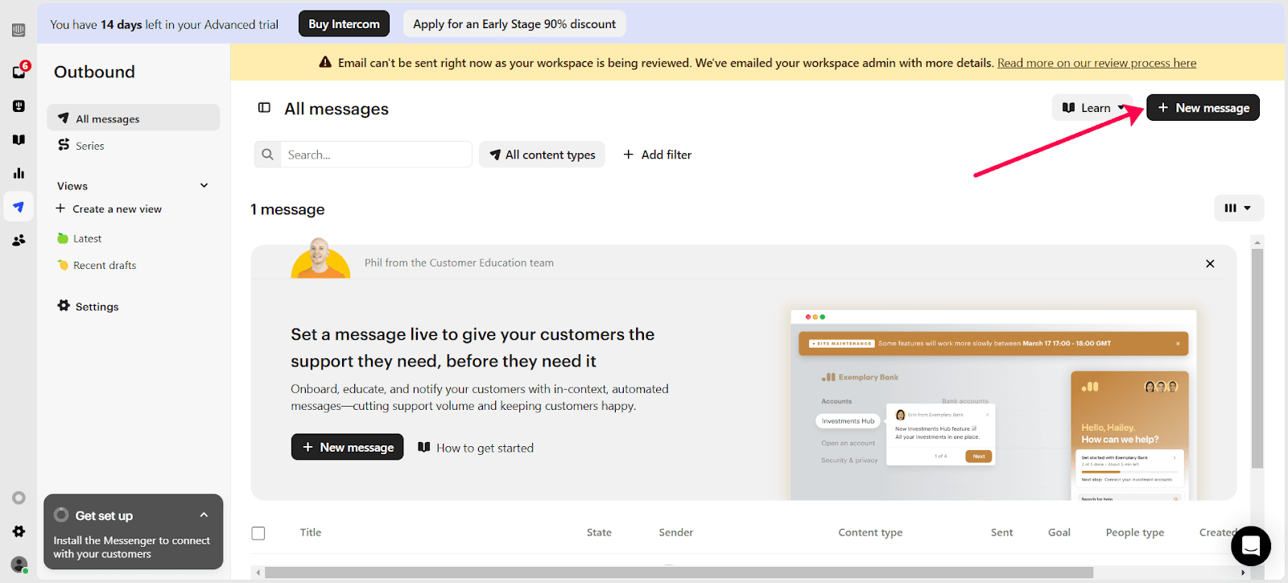Click the horizontal scrollbar under the table
This screenshot has width=1288, height=583.
click(678, 573)
